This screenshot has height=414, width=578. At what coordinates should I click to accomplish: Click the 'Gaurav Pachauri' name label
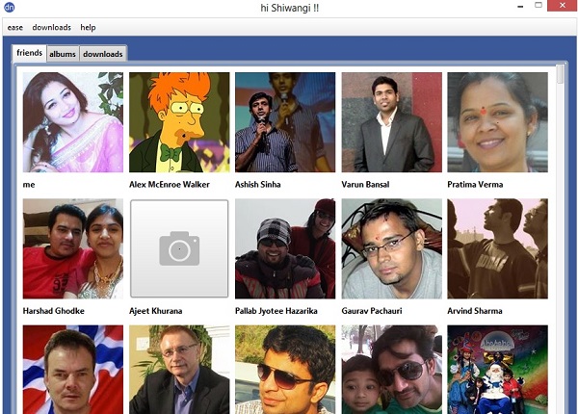372,311
